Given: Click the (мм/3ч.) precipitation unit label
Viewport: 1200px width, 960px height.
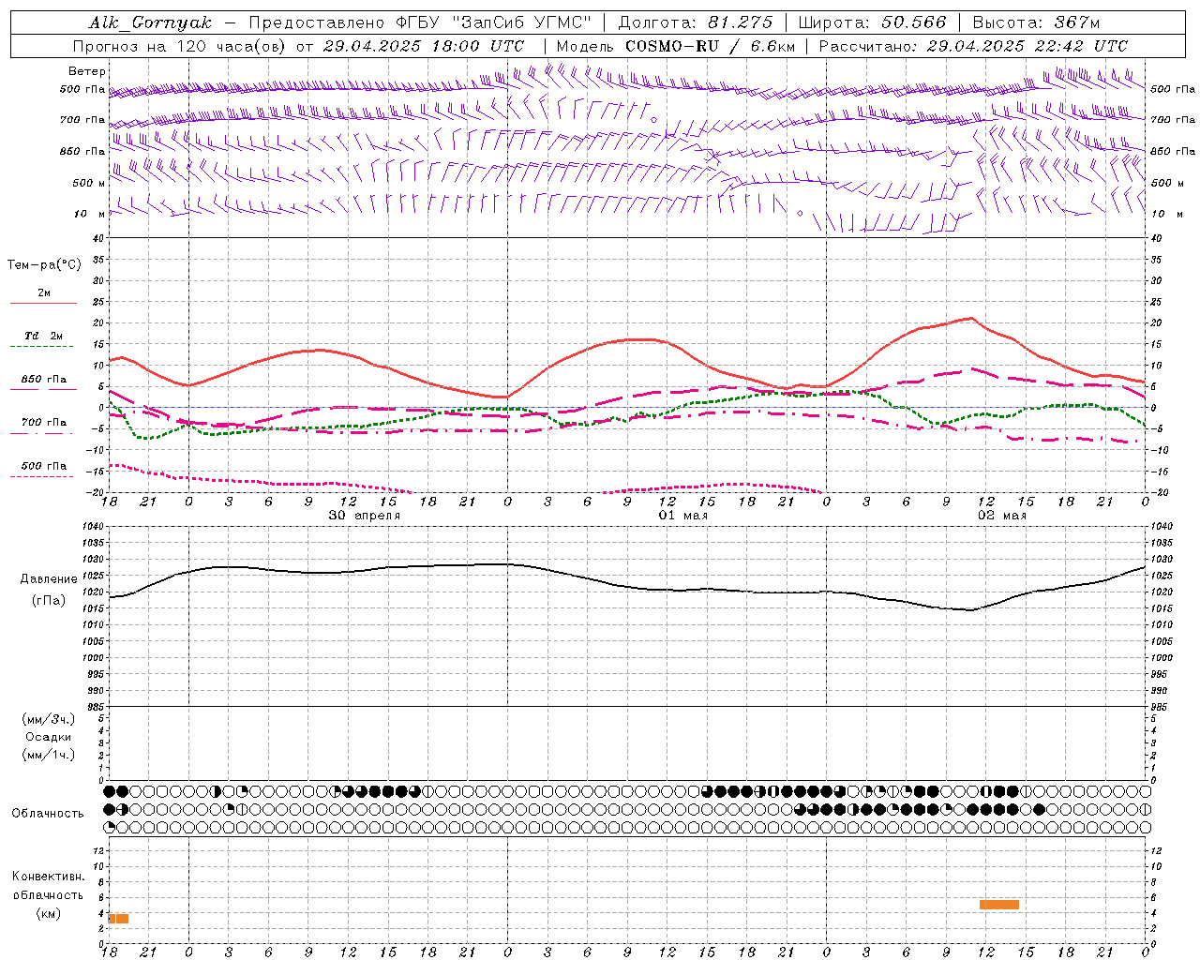Looking at the screenshot, I should [x=48, y=720].
